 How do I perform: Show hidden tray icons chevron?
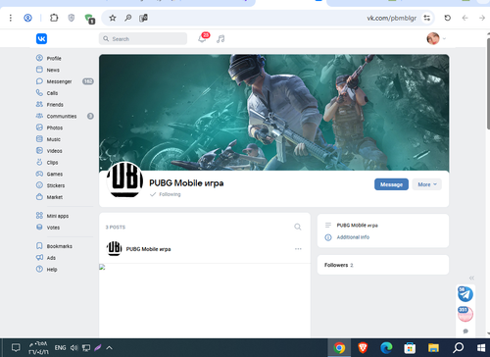(x=110, y=348)
